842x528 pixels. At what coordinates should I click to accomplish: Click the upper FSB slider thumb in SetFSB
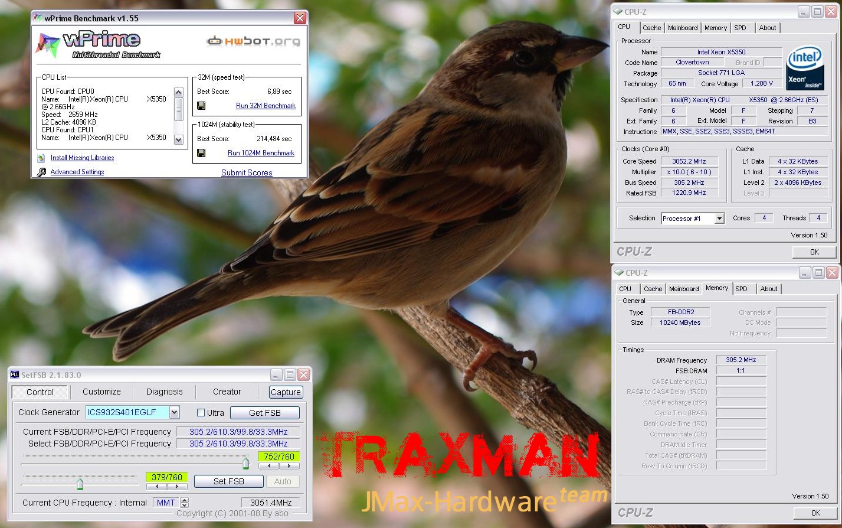click(246, 463)
